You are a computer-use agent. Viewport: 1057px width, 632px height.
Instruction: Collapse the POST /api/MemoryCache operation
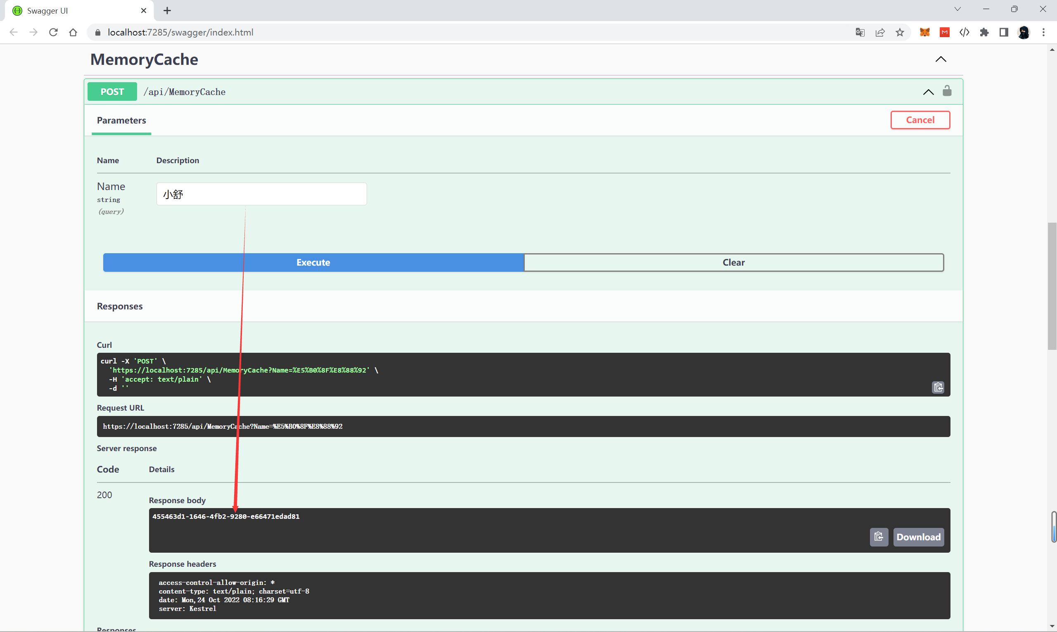tap(928, 92)
